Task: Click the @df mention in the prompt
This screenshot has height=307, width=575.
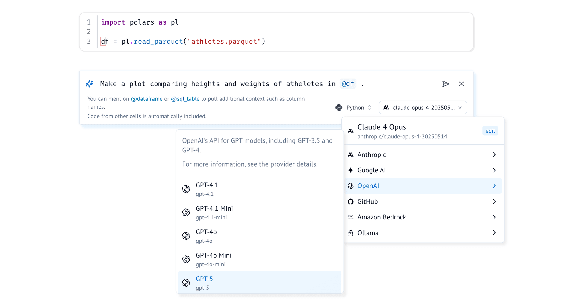Action: point(348,84)
